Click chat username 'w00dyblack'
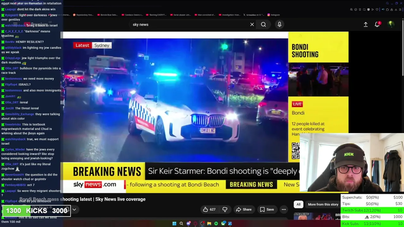Image resolution: width=404 pixels, height=227 pixels. 13,48
